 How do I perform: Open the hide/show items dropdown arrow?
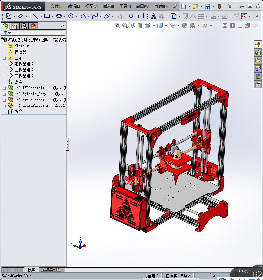178,26
